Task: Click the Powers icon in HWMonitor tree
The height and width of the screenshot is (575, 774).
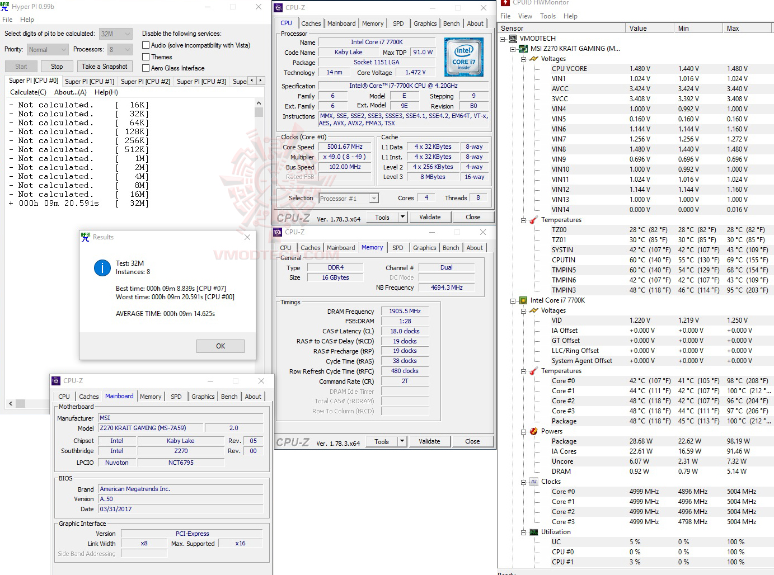Action: click(x=533, y=431)
